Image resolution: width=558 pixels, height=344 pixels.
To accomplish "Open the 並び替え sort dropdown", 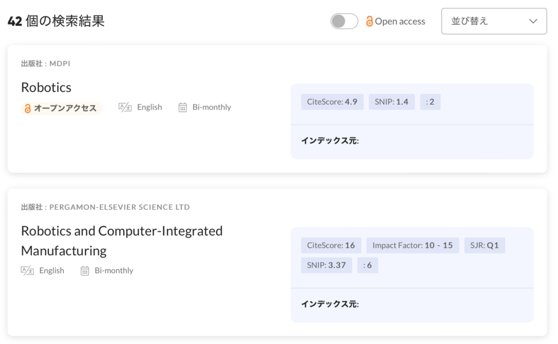I will (493, 21).
